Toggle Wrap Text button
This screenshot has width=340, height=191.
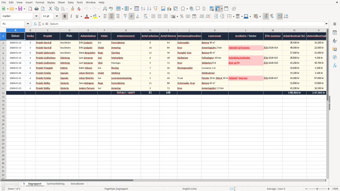point(146,16)
